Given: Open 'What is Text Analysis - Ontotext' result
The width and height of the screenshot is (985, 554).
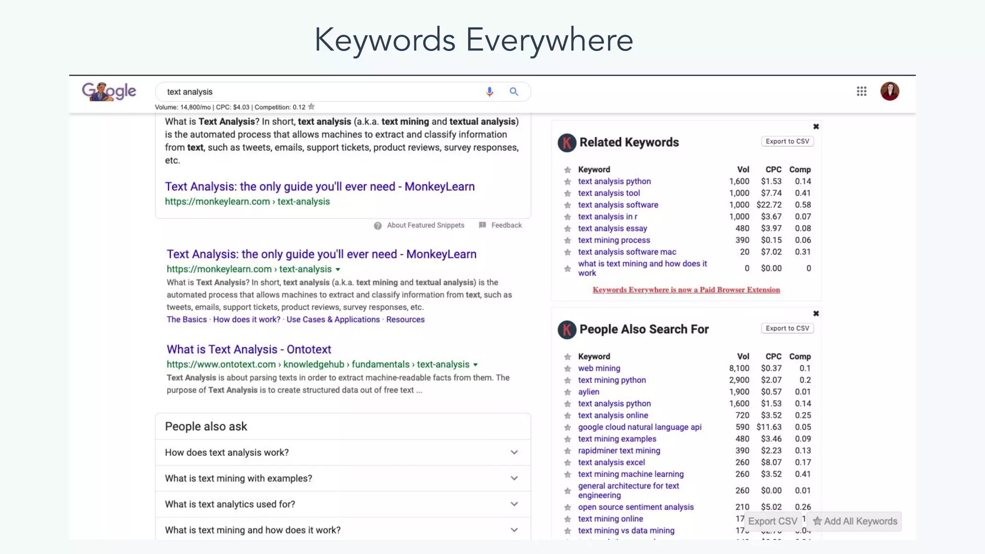Looking at the screenshot, I should [249, 350].
